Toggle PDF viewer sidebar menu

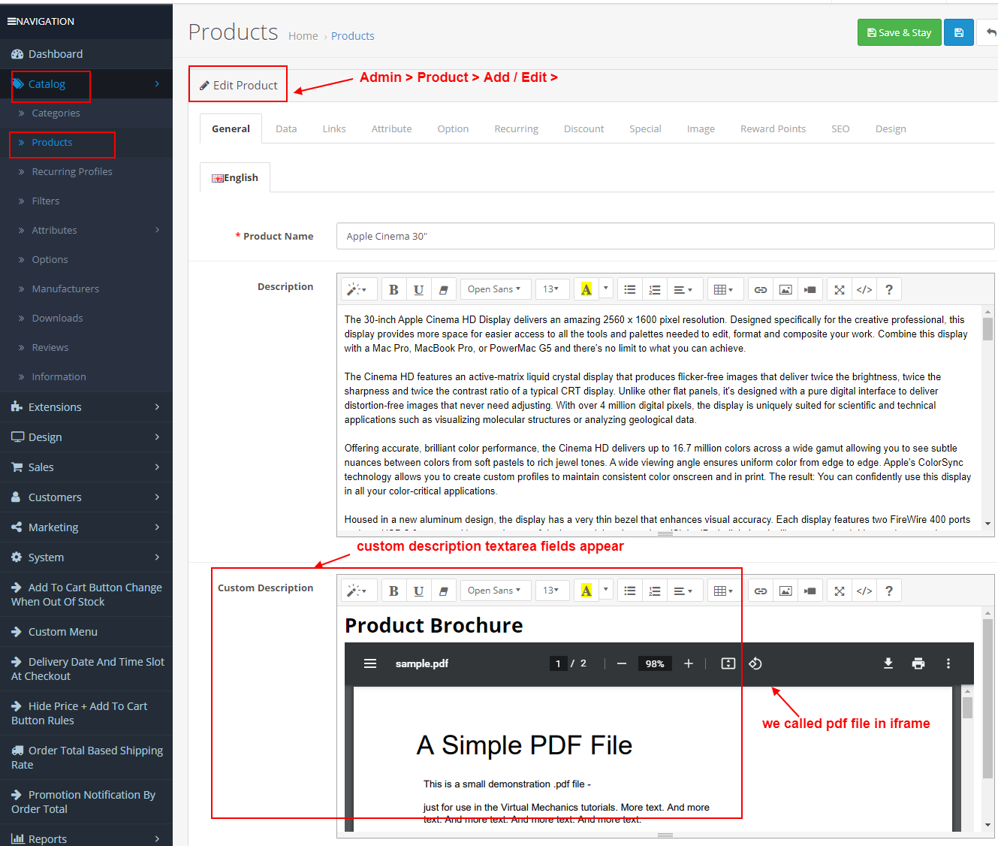click(x=370, y=663)
